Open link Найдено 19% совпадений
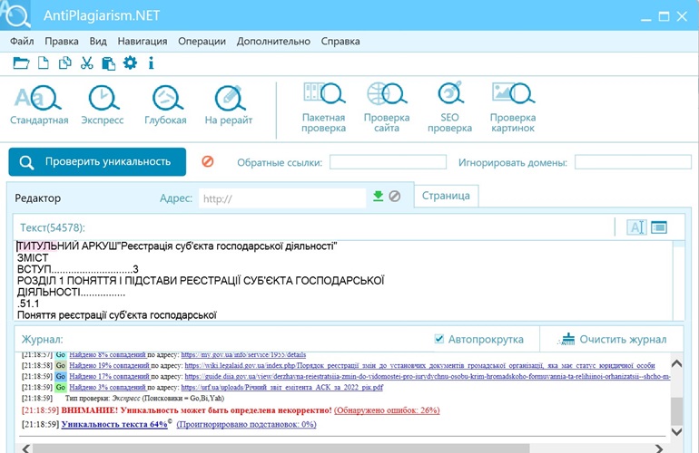This screenshot has height=453, width=699. coord(109,365)
